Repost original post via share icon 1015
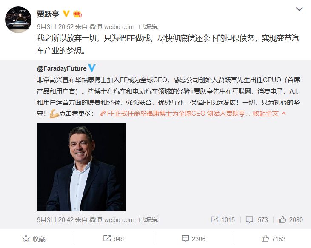 tap(214, 219)
